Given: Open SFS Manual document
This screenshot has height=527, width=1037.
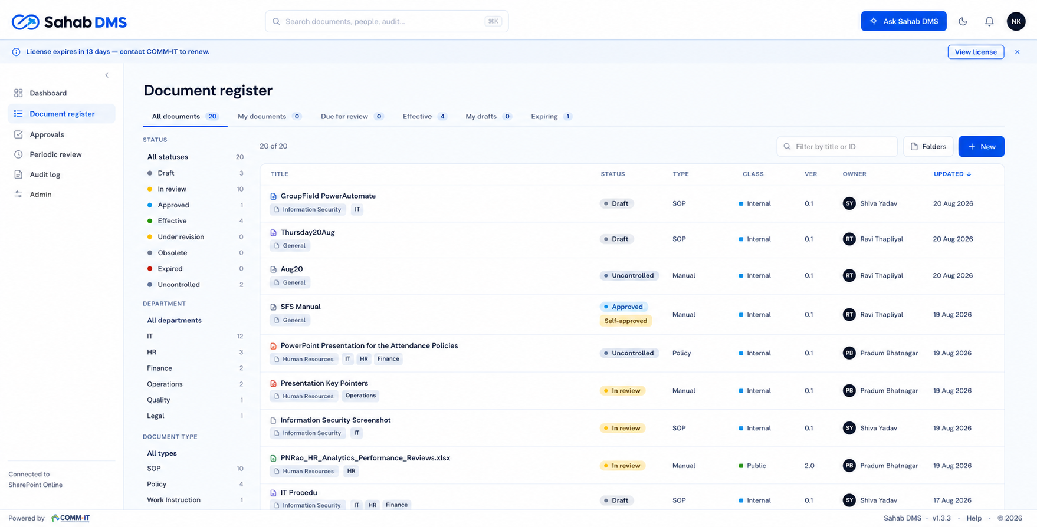Looking at the screenshot, I should click(300, 307).
